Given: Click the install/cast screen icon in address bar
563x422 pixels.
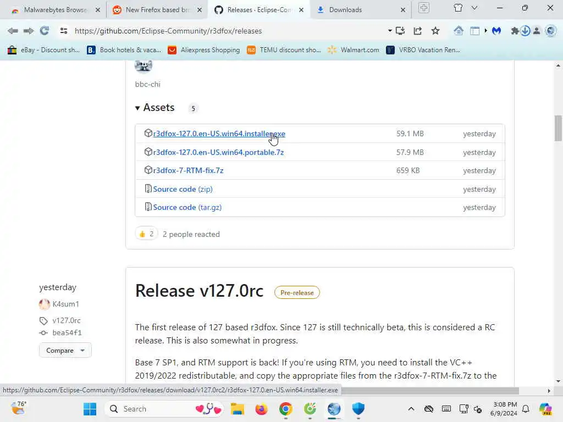Looking at the screenshot, I should tap(400, 31).
